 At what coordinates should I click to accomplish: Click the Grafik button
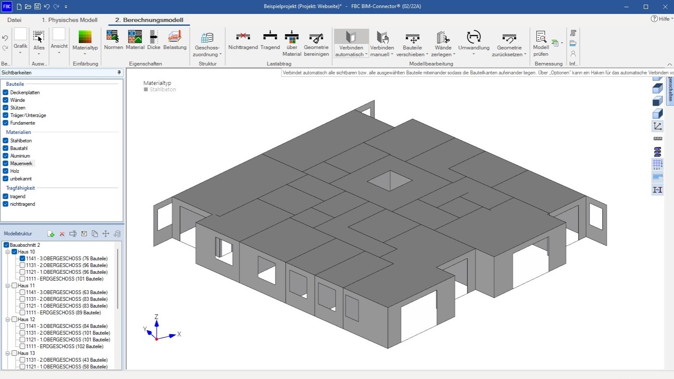[20, 40]
